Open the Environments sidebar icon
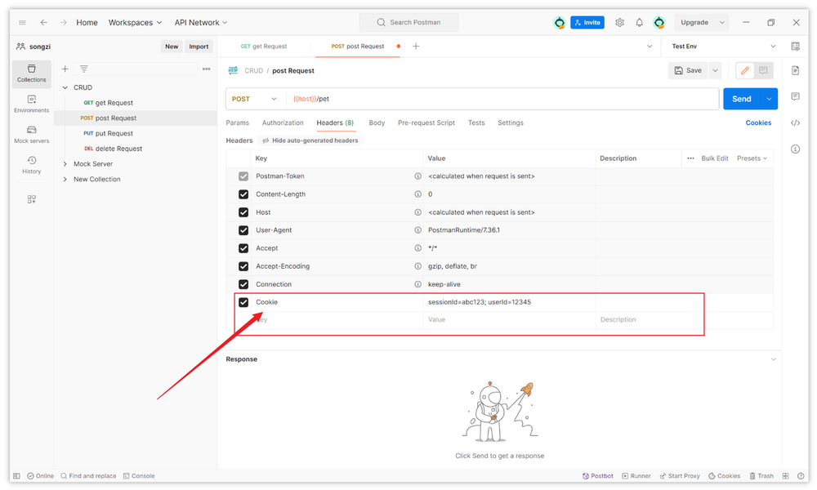This screenshot has height=490, width=817. pos(32,103)
